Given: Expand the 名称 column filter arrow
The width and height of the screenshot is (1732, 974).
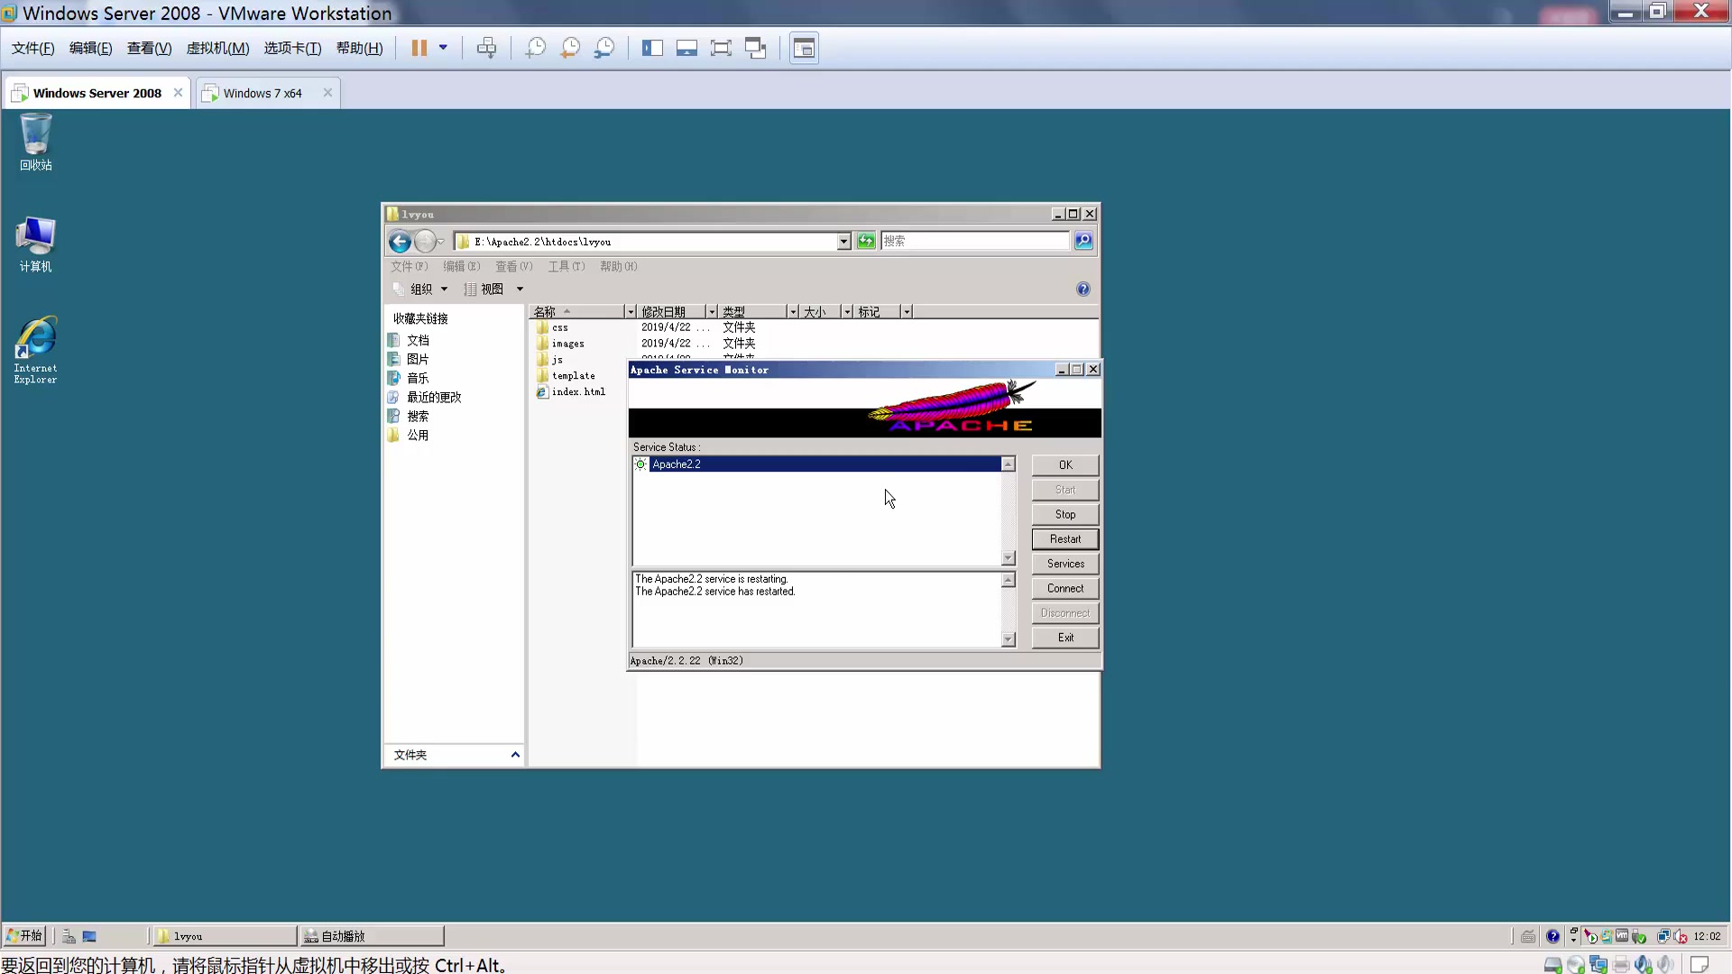Looking at the screenshot, I should coord(631,312).
